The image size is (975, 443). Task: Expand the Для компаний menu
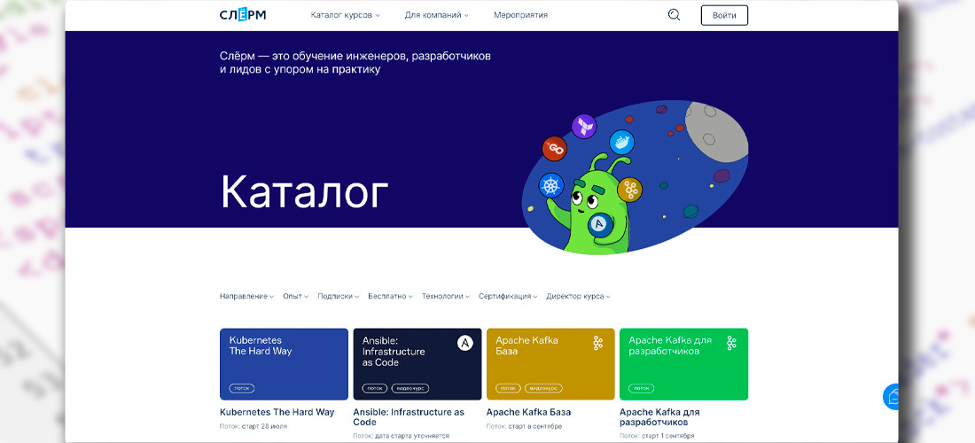(436, 15)
